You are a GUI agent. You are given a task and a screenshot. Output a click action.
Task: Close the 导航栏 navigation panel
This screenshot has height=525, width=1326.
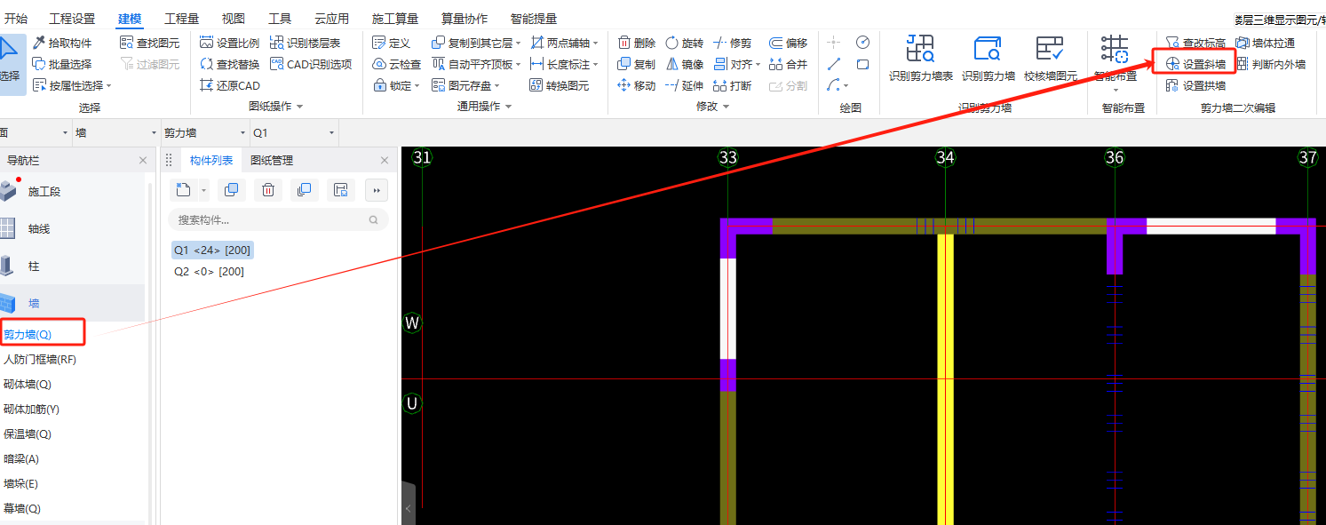point(143,161)
